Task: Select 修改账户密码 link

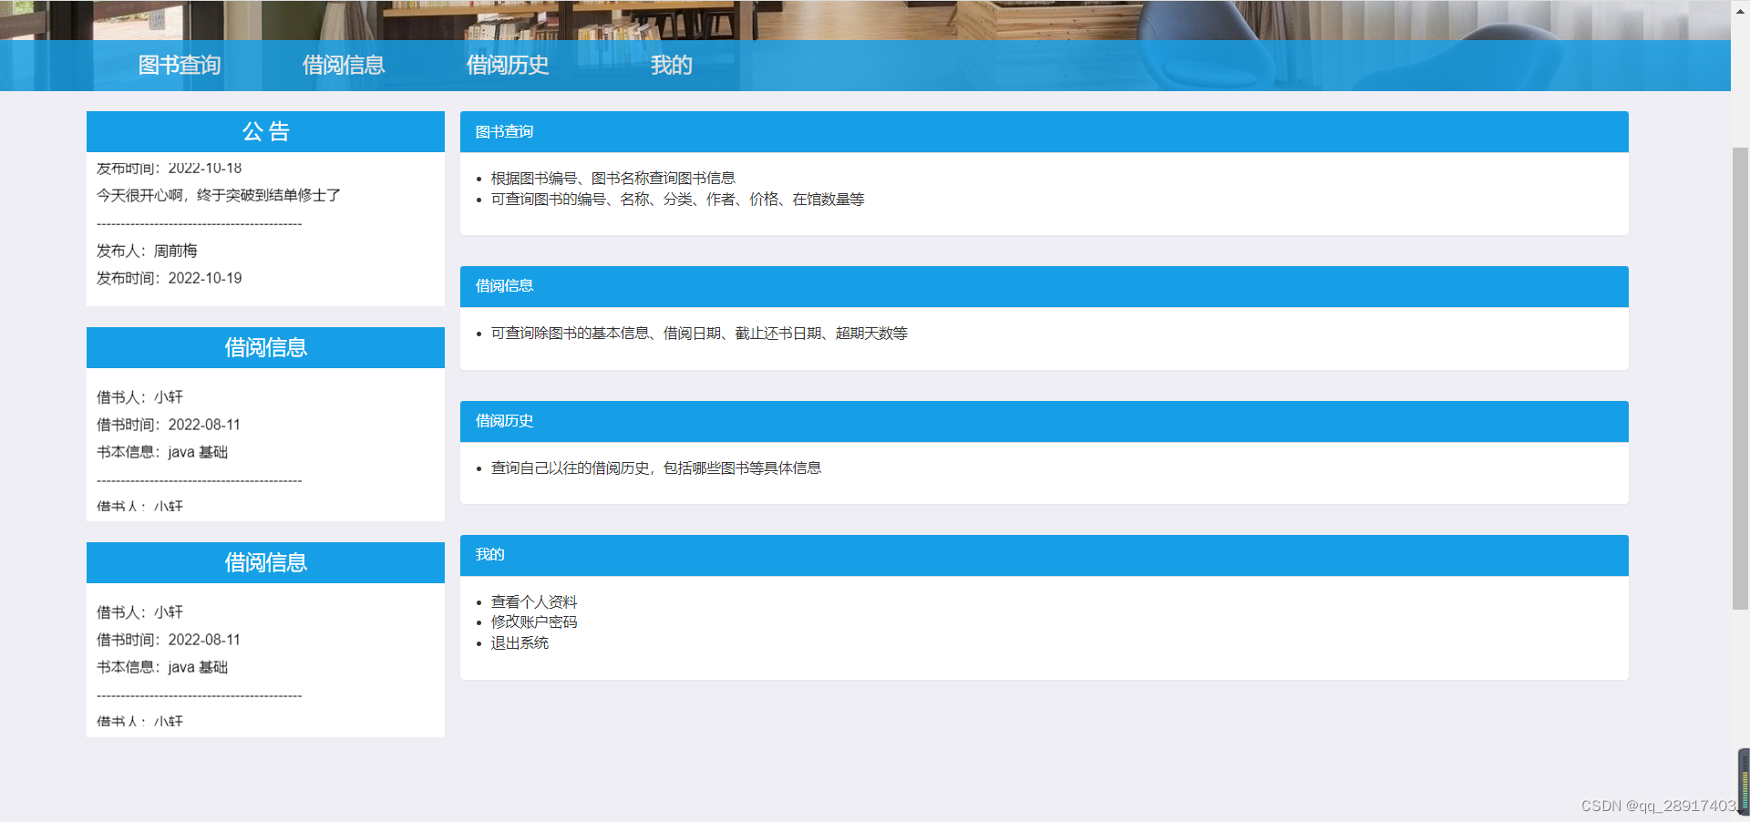Action: tap(533, 622)
